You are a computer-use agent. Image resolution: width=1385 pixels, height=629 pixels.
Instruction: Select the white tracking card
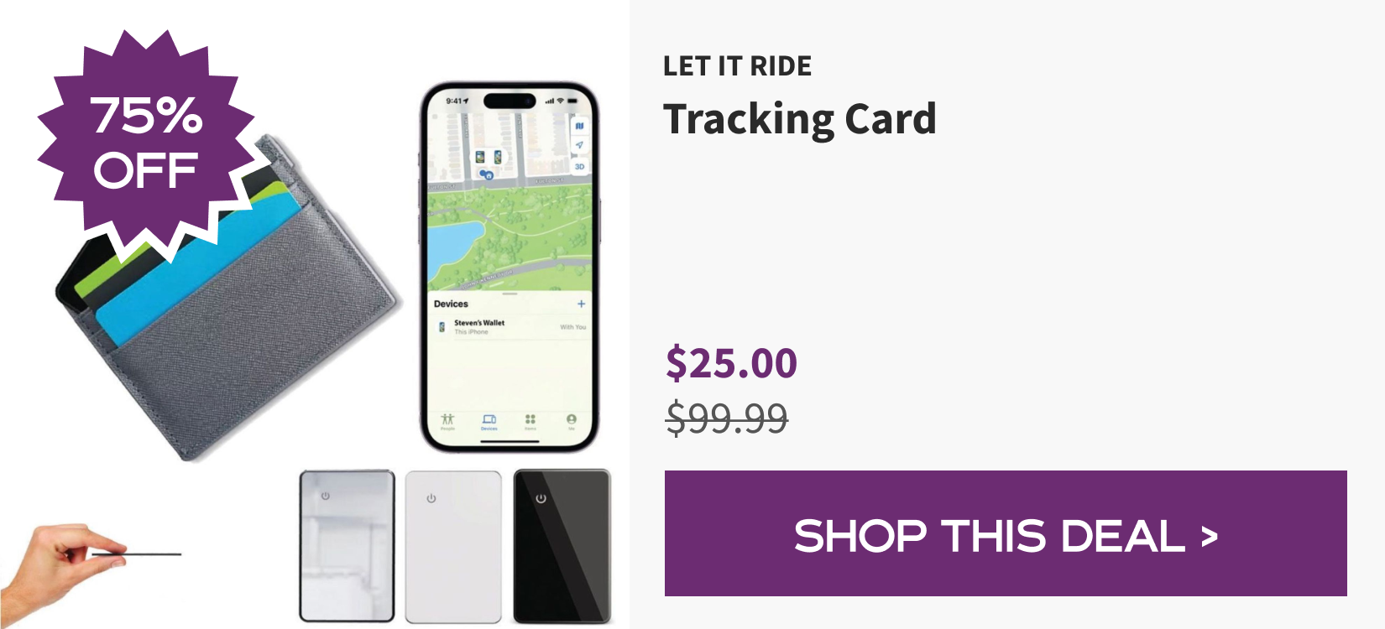click(453, 546)
